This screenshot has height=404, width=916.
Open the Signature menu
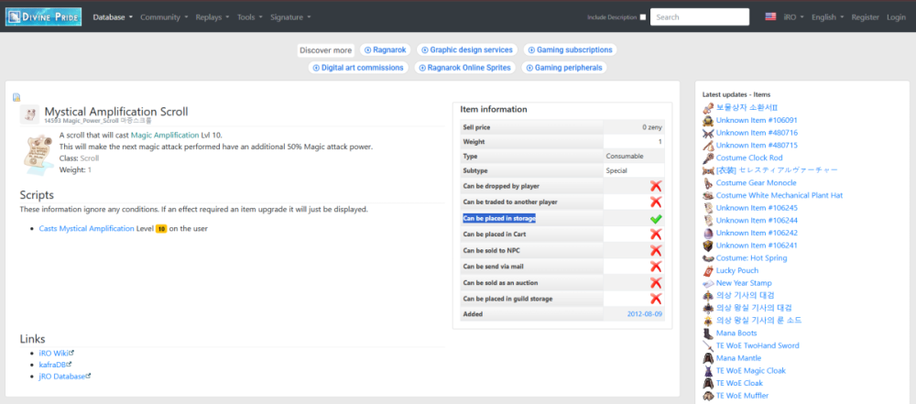[289, 16]
